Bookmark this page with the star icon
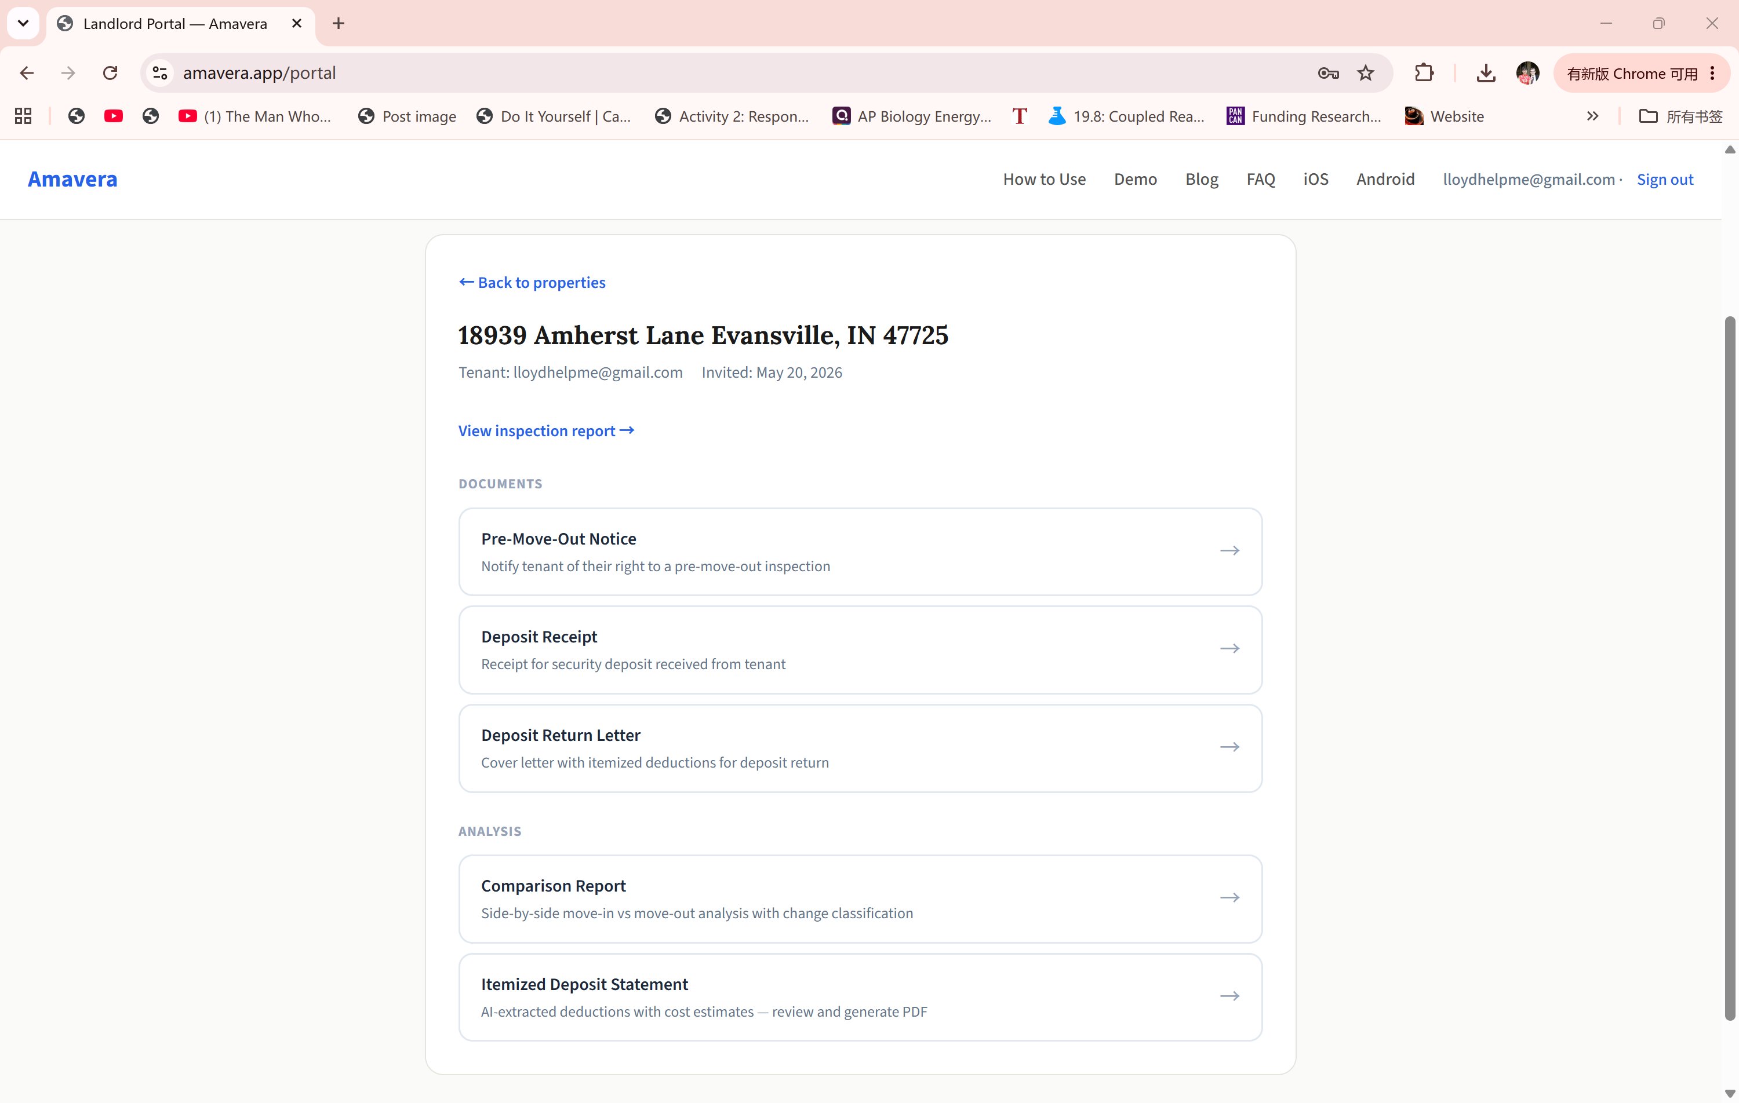1739x1103 pixels. [1365, 73]
